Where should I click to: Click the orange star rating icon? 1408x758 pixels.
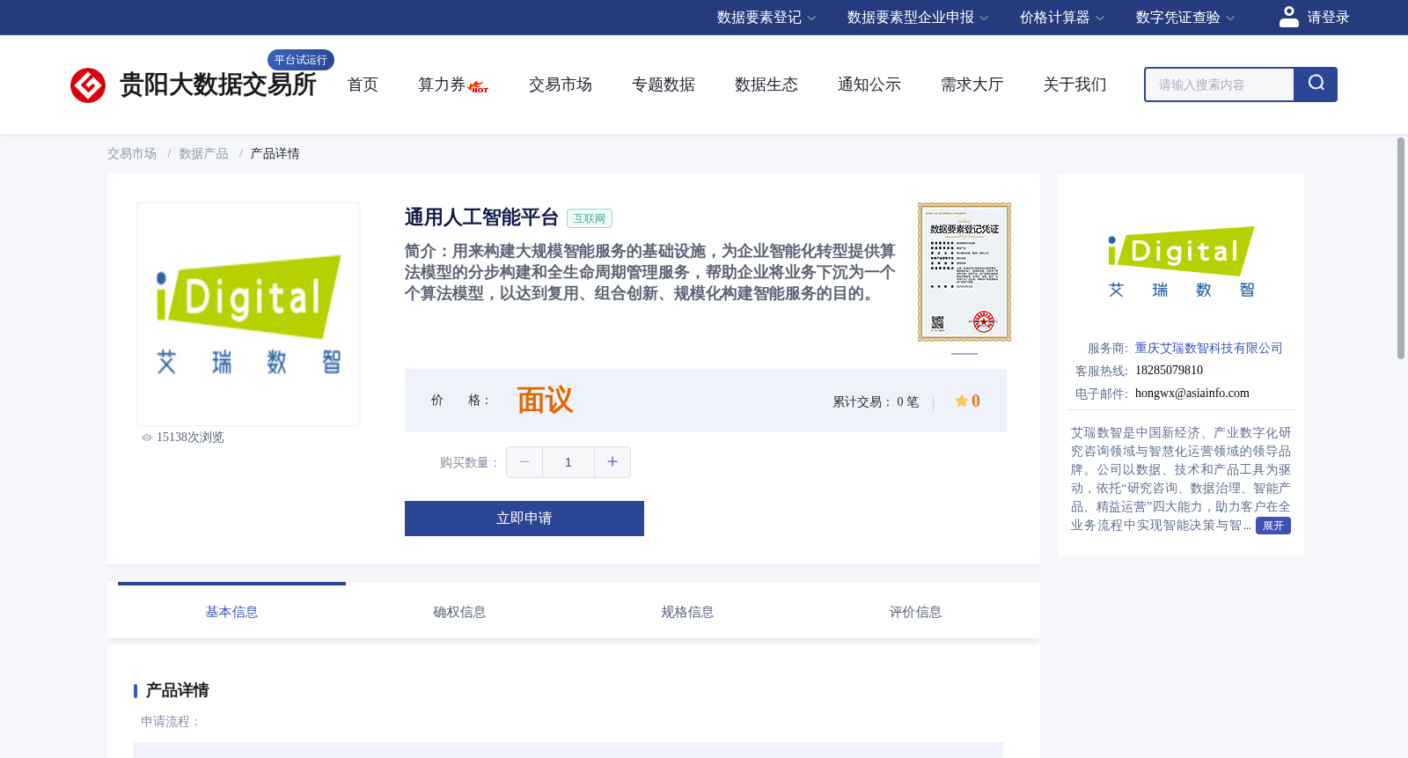(962, 401)
